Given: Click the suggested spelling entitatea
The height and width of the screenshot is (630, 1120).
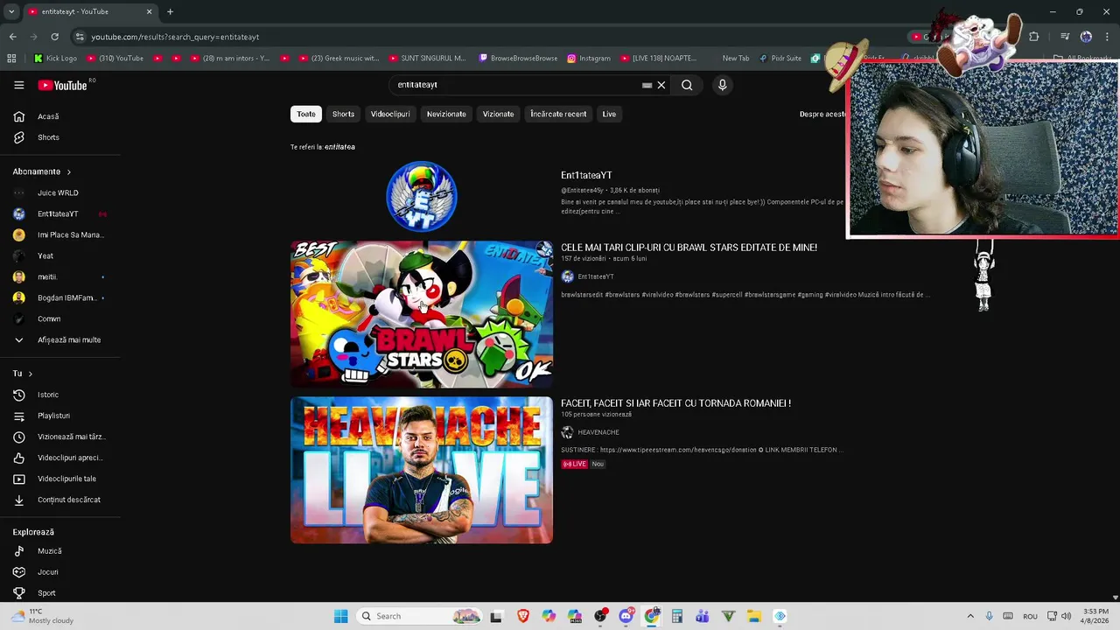Looking at the screenshot, I should pyautogui.click(x=339, y=147).
